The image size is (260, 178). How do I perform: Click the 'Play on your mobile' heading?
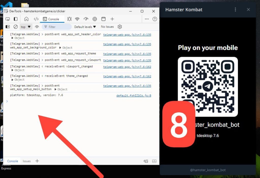(208, 48)
